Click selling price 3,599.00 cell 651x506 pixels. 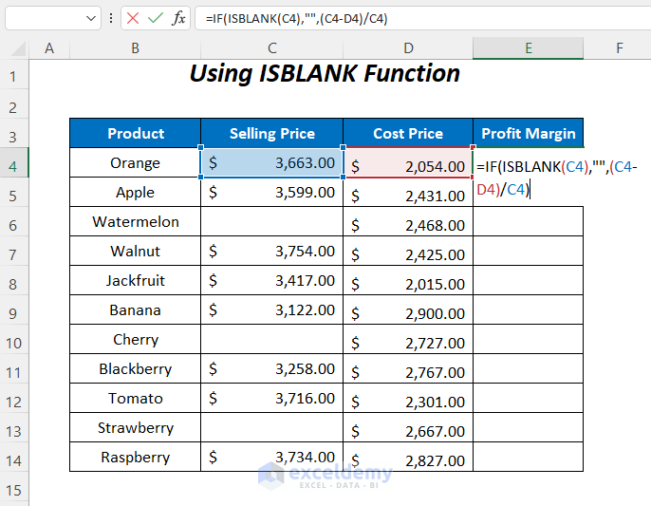pyautogui.click(x=272, y=193)
